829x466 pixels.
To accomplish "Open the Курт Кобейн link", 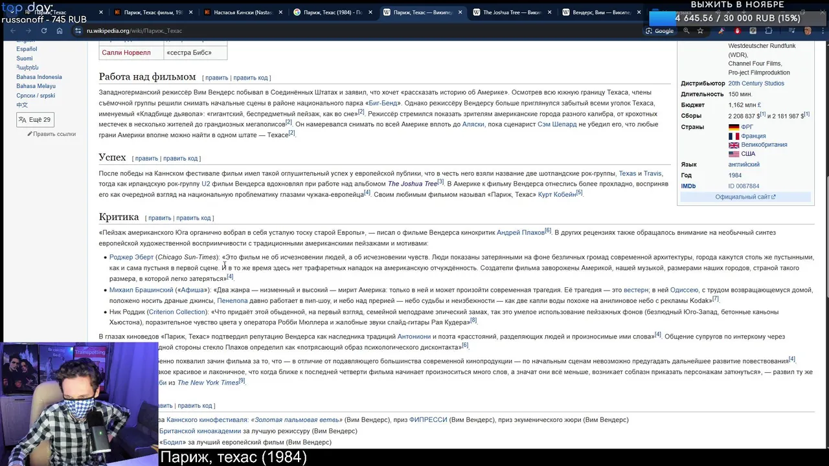I will [557, 194].
